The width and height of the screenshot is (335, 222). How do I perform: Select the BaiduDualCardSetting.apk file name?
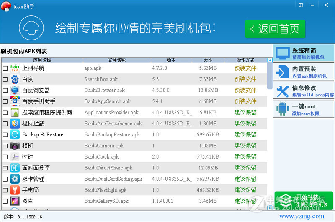pos(113,179)
